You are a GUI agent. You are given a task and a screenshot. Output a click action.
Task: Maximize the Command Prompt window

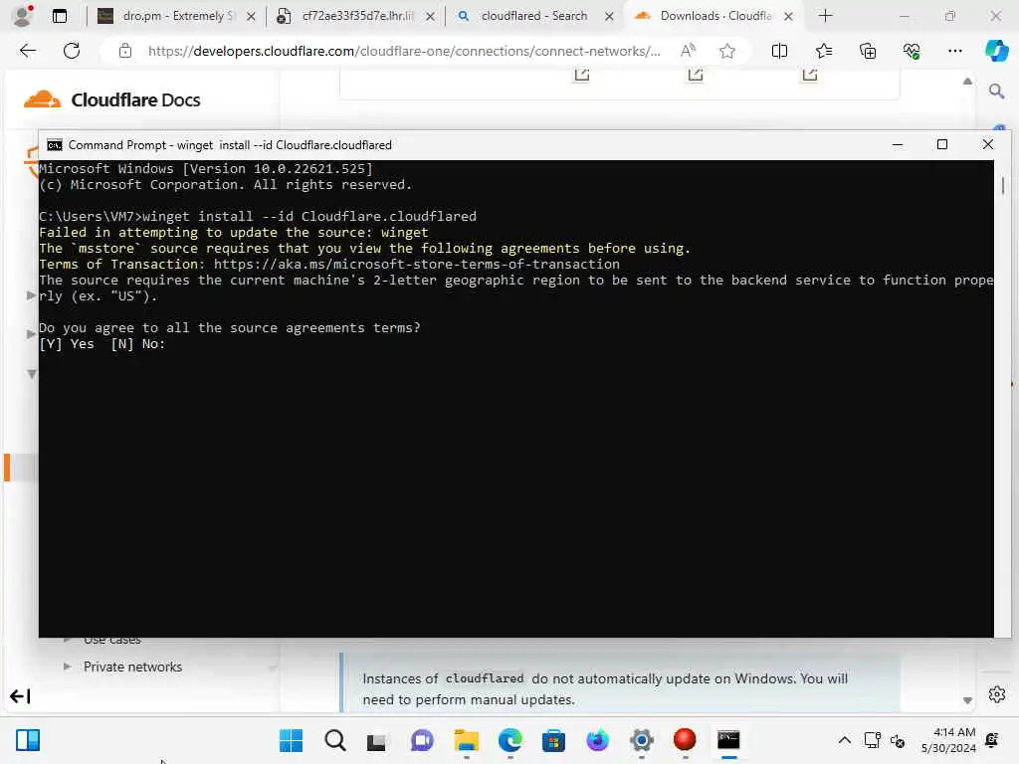pyautogui.click(x=942, y=145)
